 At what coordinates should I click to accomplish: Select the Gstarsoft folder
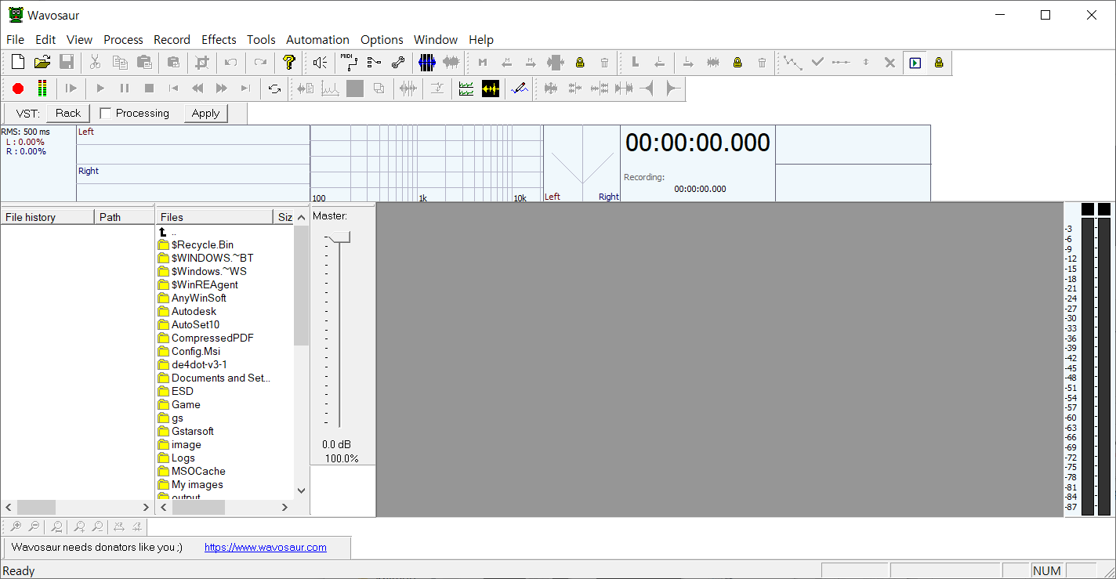[x=186, y=432]
